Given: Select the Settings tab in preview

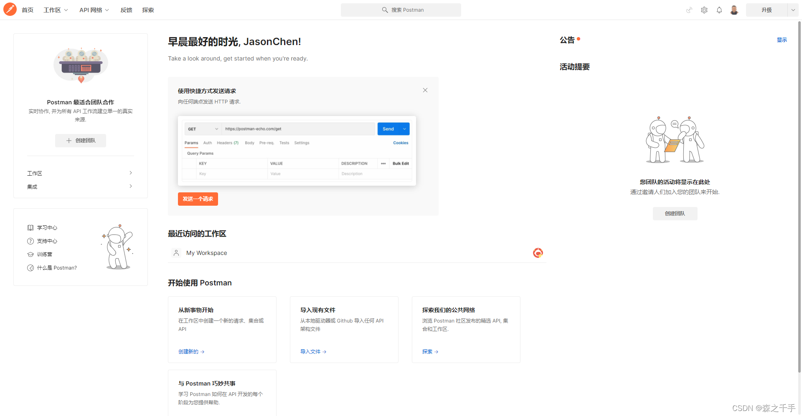Looking at the screenshot, I should click(302, 143).
